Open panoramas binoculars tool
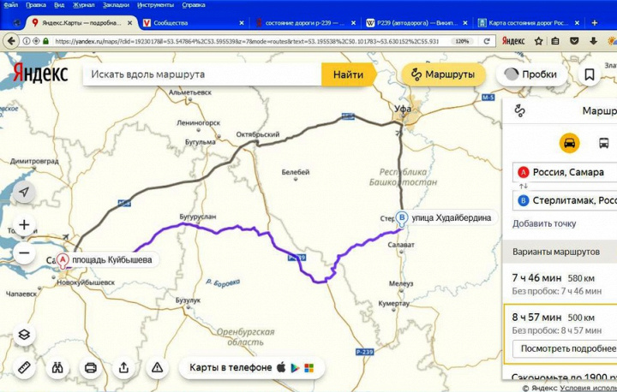The width and height of the screenshot is (617, 392). (57, 368)
